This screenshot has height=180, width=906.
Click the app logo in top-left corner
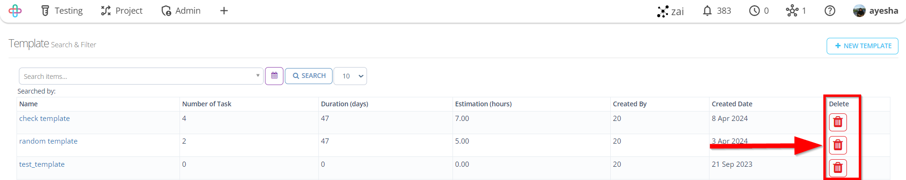point(15,10)
